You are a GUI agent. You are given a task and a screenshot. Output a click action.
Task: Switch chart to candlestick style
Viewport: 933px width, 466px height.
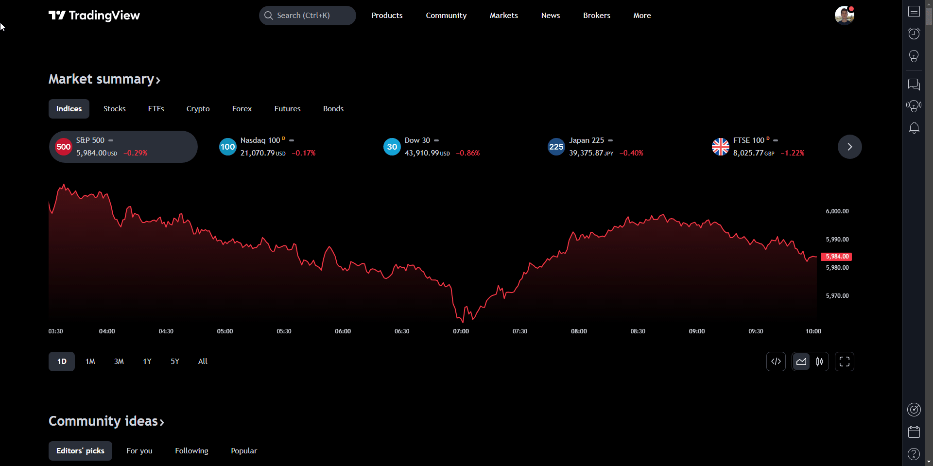pyautogui.click(x=820, y=362)
